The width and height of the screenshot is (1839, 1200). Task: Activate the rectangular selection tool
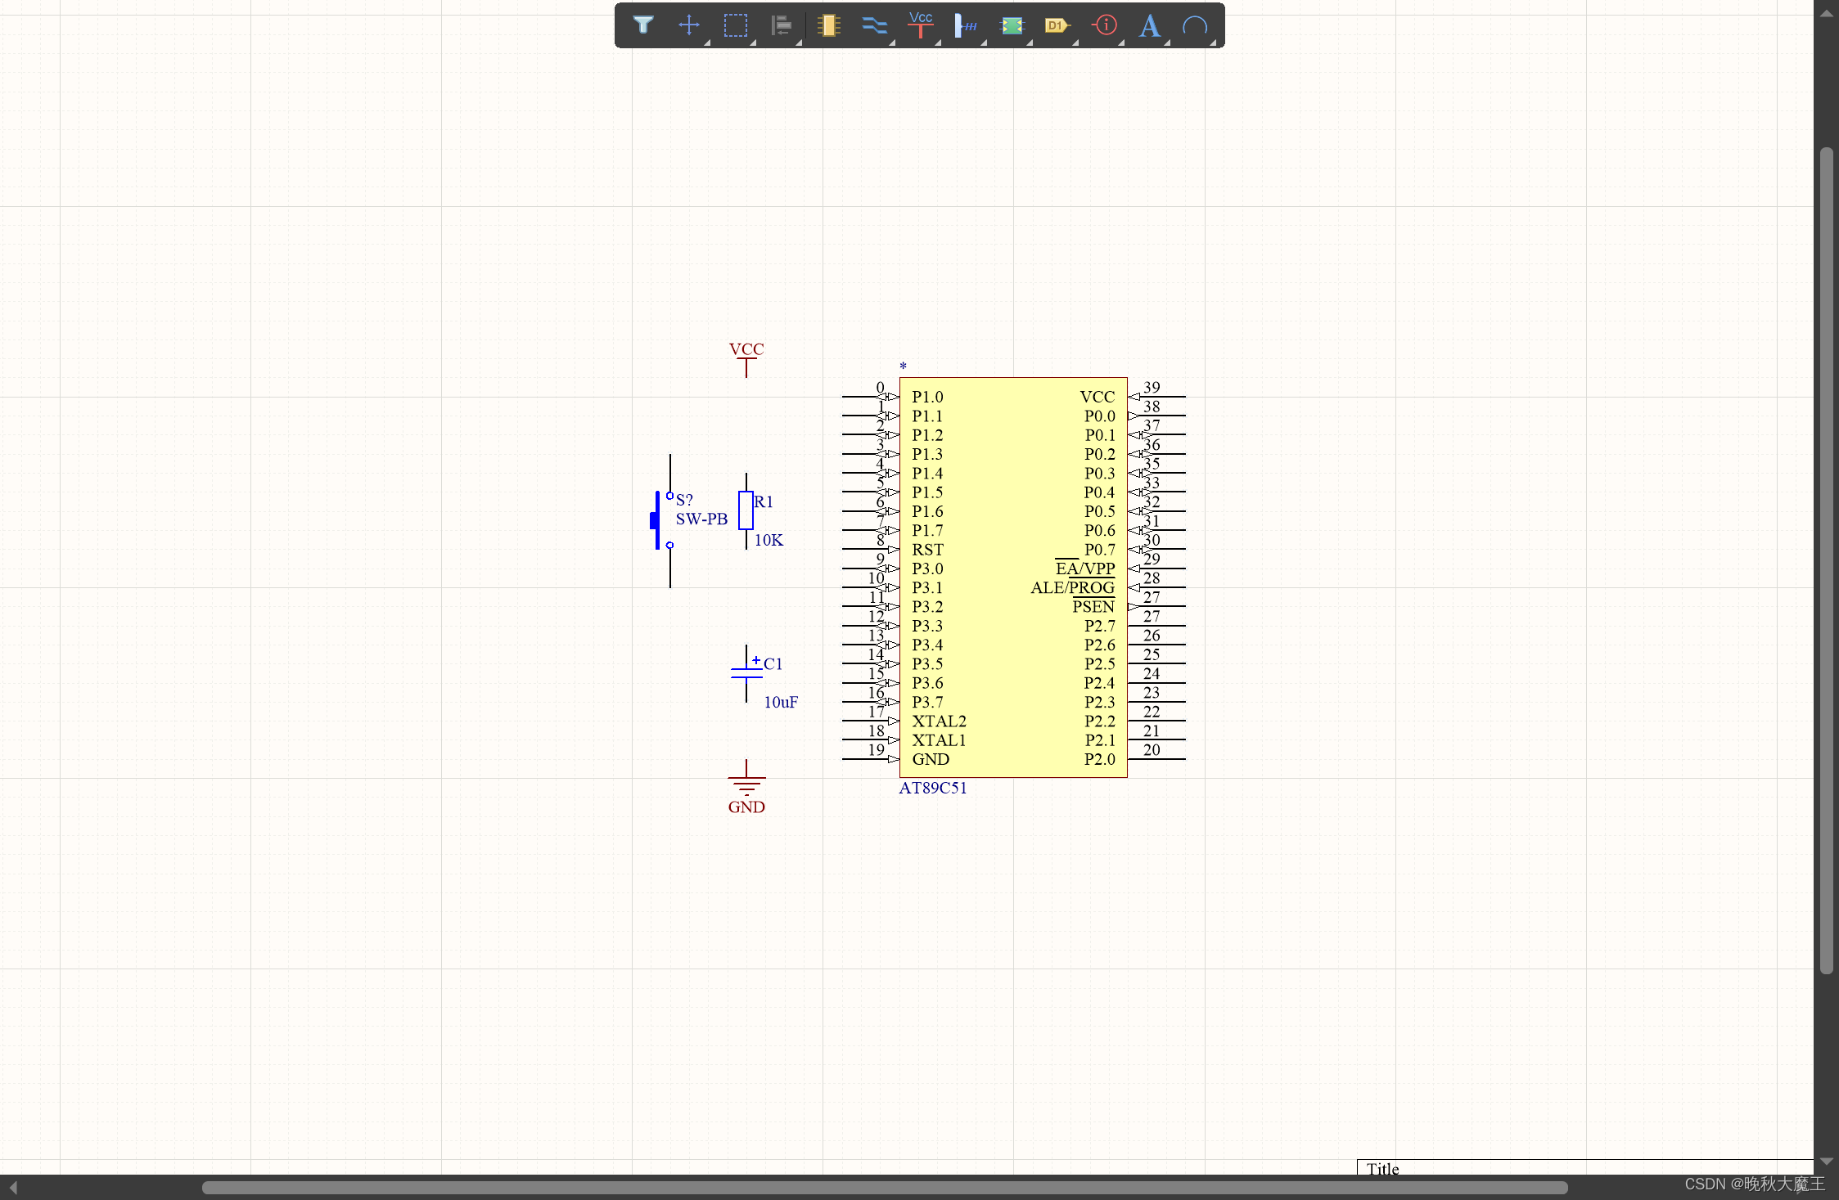(735, 25)
